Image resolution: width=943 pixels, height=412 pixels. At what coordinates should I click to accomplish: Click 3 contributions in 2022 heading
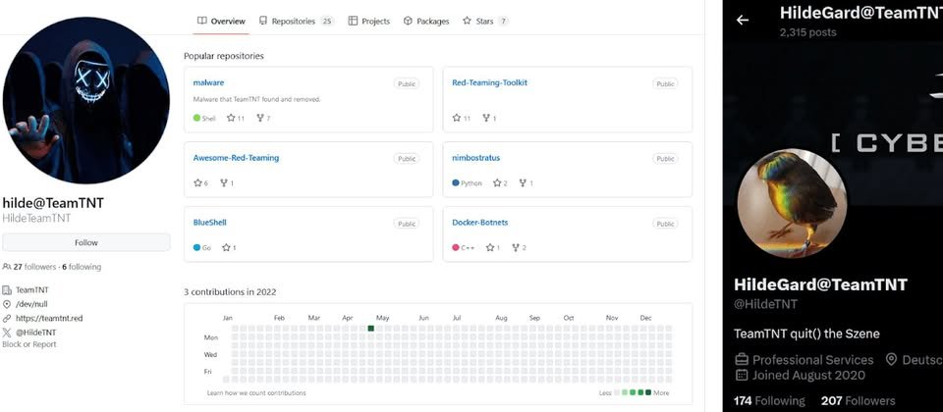click(230, 292)
